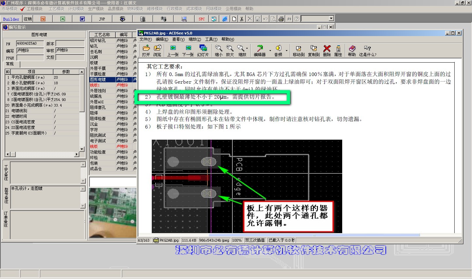Select 阻抗测试 row in process list
The width and height of the screenshot is (472, 279).
tap(112, 135)
